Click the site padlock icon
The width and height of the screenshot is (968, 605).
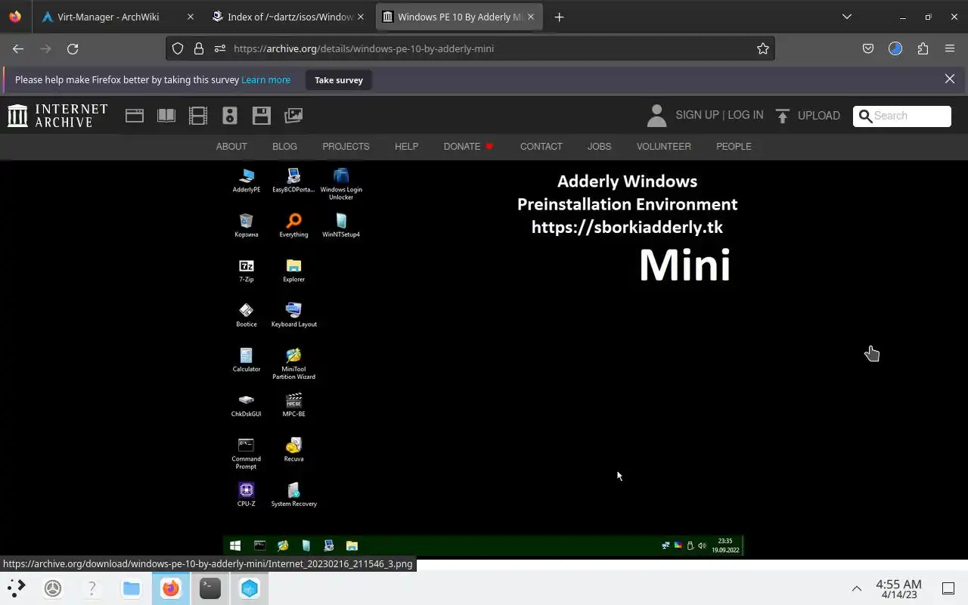pyautogui.click(x=199, y=48)
